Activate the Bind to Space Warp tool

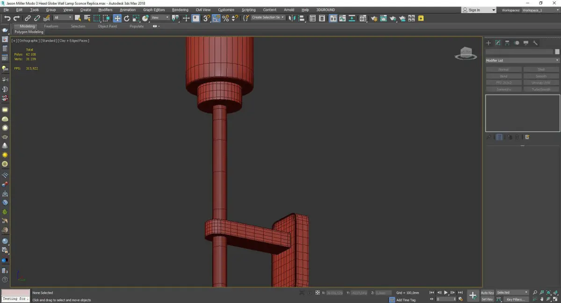(47, 18)
